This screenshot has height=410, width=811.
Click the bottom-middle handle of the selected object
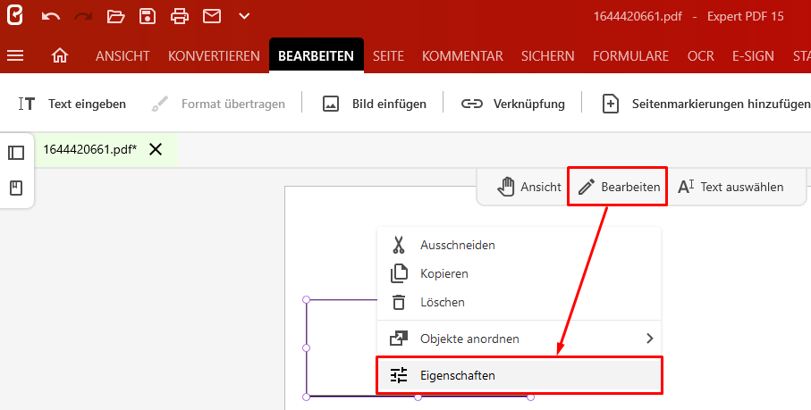tap(418, 397)
